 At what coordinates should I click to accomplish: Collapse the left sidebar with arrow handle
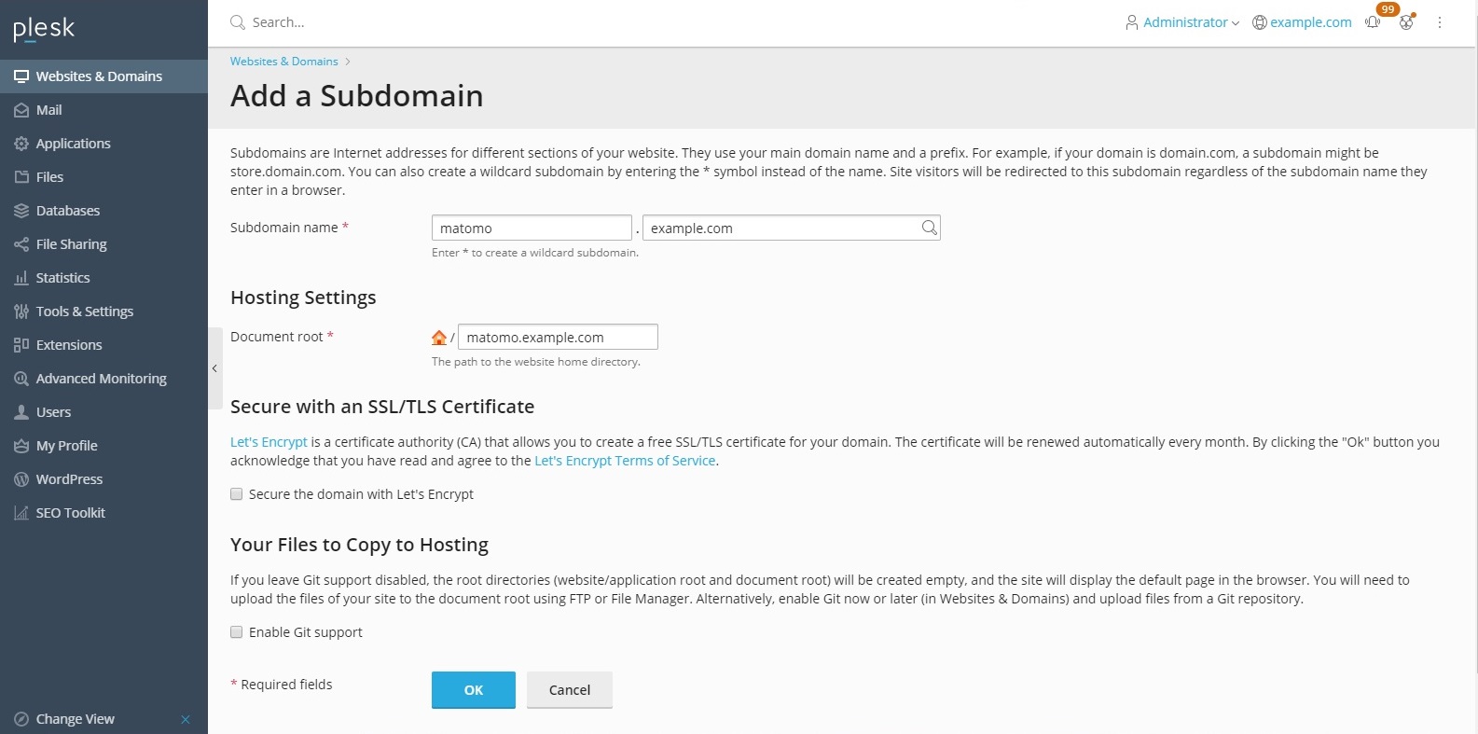[x=214, y=368]
